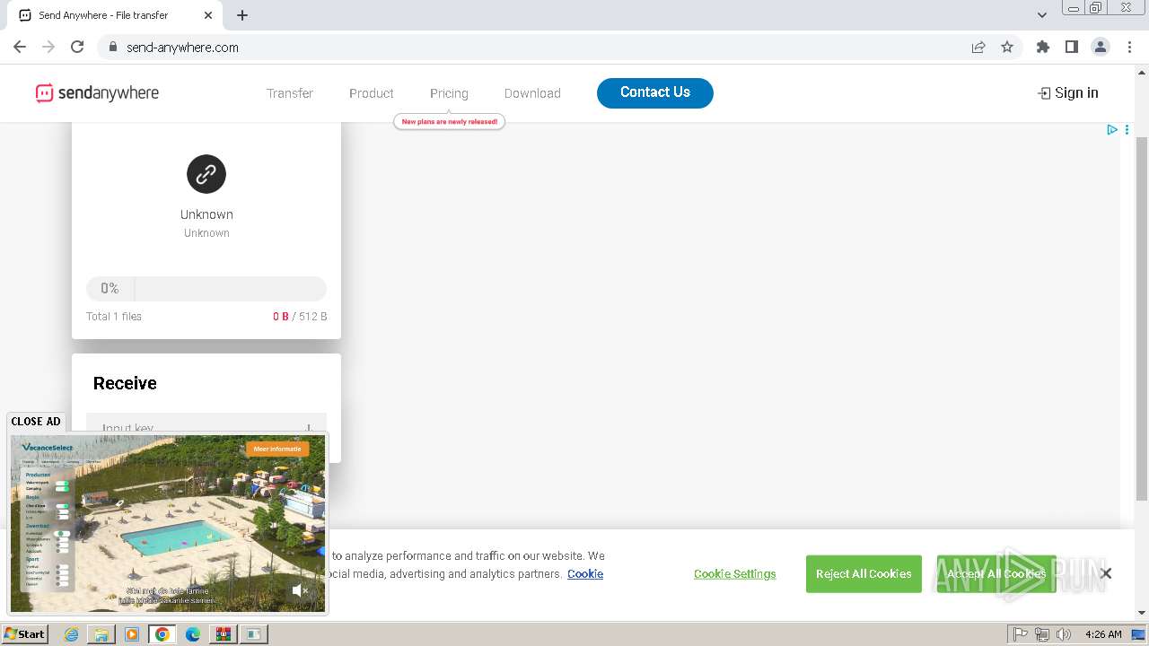Viewport: 1149px width, 646px height.
Task: Click the VacanceSelect video ad thumbnail
Action: 168,523
